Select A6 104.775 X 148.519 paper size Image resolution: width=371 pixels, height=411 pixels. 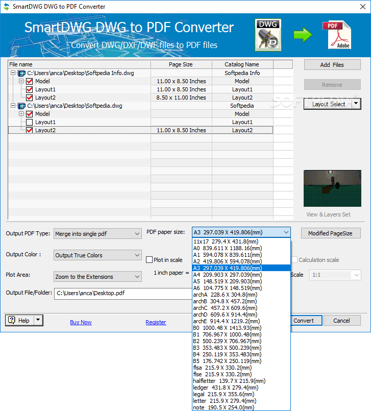241,288
